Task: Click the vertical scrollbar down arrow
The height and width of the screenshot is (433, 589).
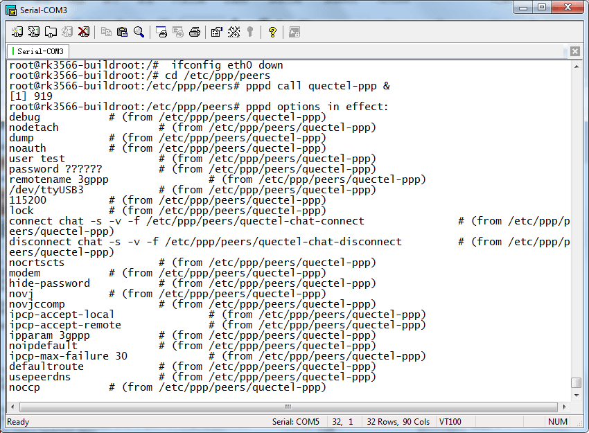Action: (x=577, y=394)
